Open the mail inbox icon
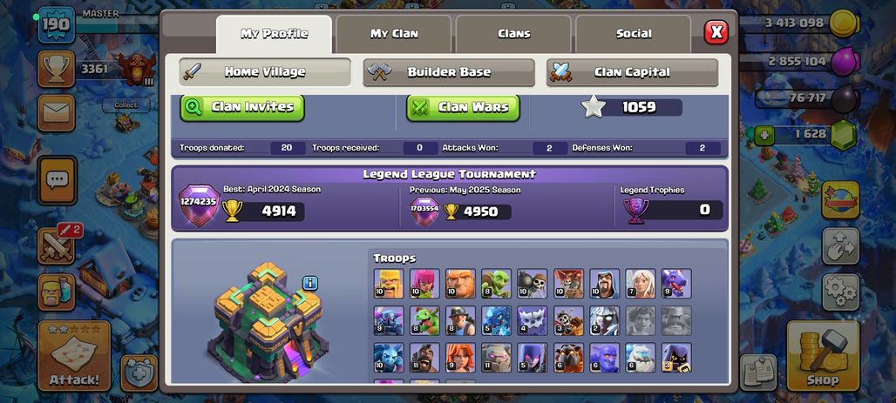The width and height of the screenshot is (896, 403). [56, 113]
